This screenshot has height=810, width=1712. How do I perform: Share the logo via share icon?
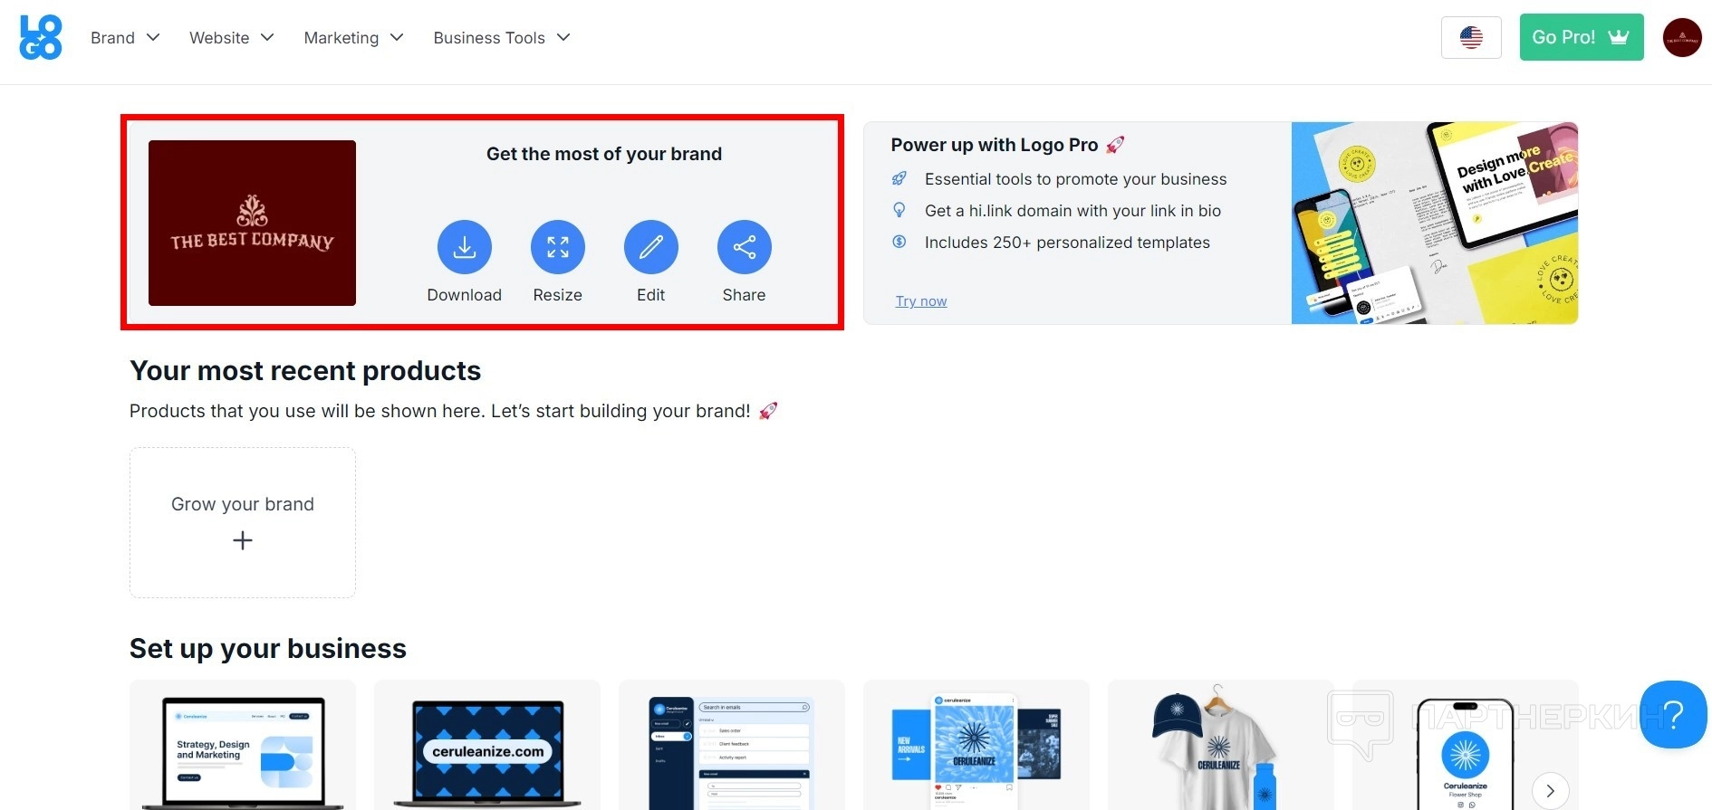(744, 247)
